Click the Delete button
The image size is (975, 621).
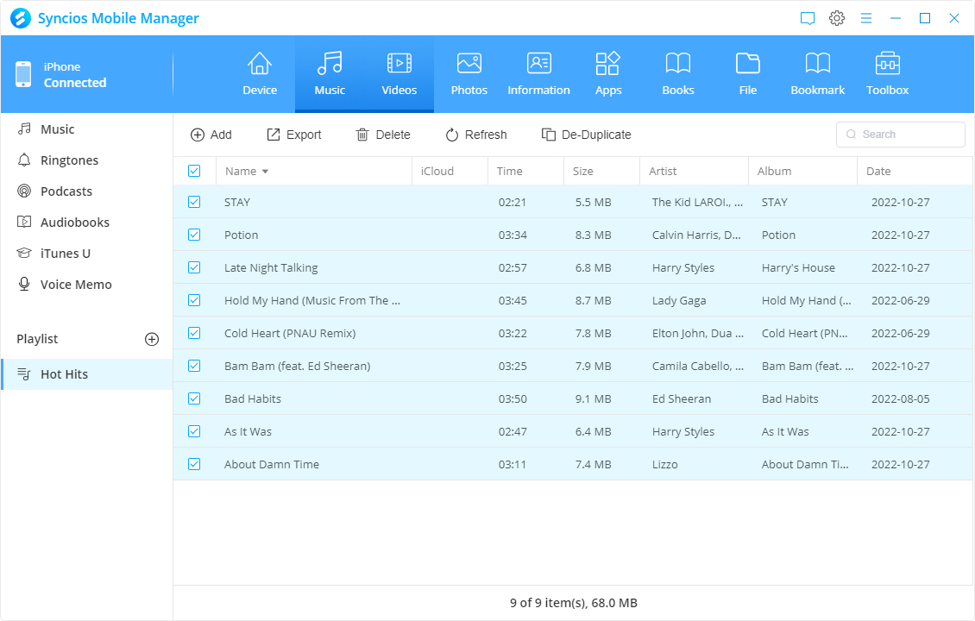click(x=383, y=135)
